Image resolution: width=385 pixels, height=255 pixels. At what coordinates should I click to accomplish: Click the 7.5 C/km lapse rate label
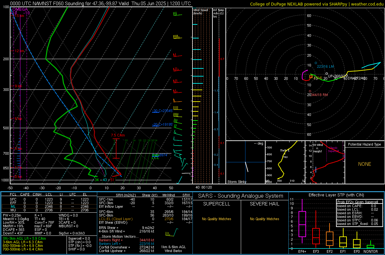pos(118,135)
